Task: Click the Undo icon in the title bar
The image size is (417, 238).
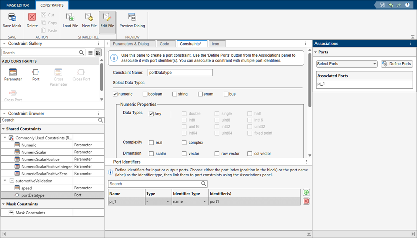Action: click(x=391, y=5)
